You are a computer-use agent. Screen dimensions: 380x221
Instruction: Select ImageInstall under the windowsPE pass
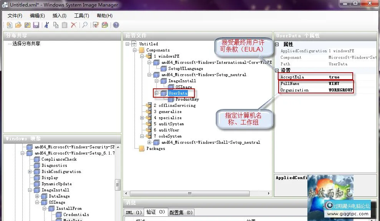[x=182, y=81]
